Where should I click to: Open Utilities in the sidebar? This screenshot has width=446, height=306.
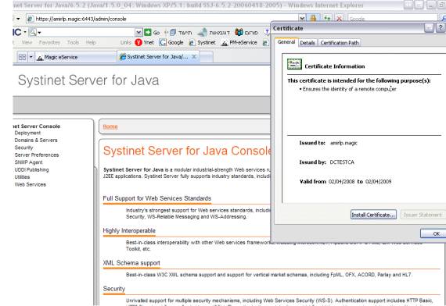[x=22, y=177]
